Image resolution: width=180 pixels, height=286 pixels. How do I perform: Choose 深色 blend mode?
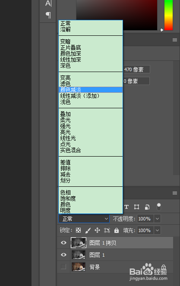coord(91,66)
